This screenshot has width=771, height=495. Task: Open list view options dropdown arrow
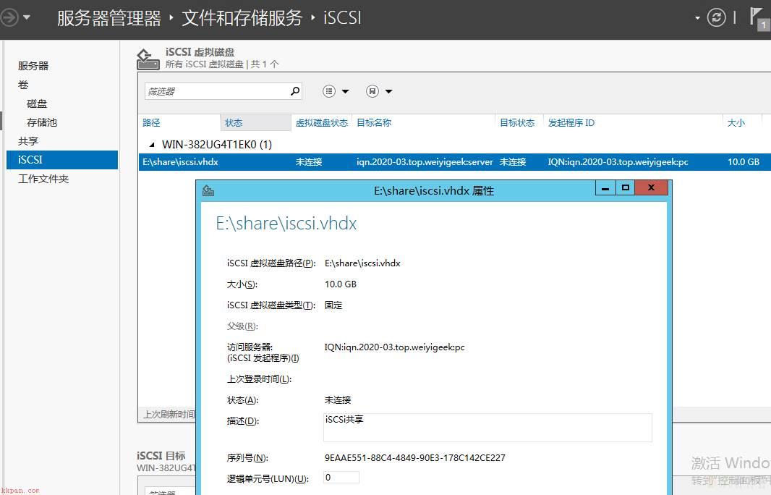(345, 91)
